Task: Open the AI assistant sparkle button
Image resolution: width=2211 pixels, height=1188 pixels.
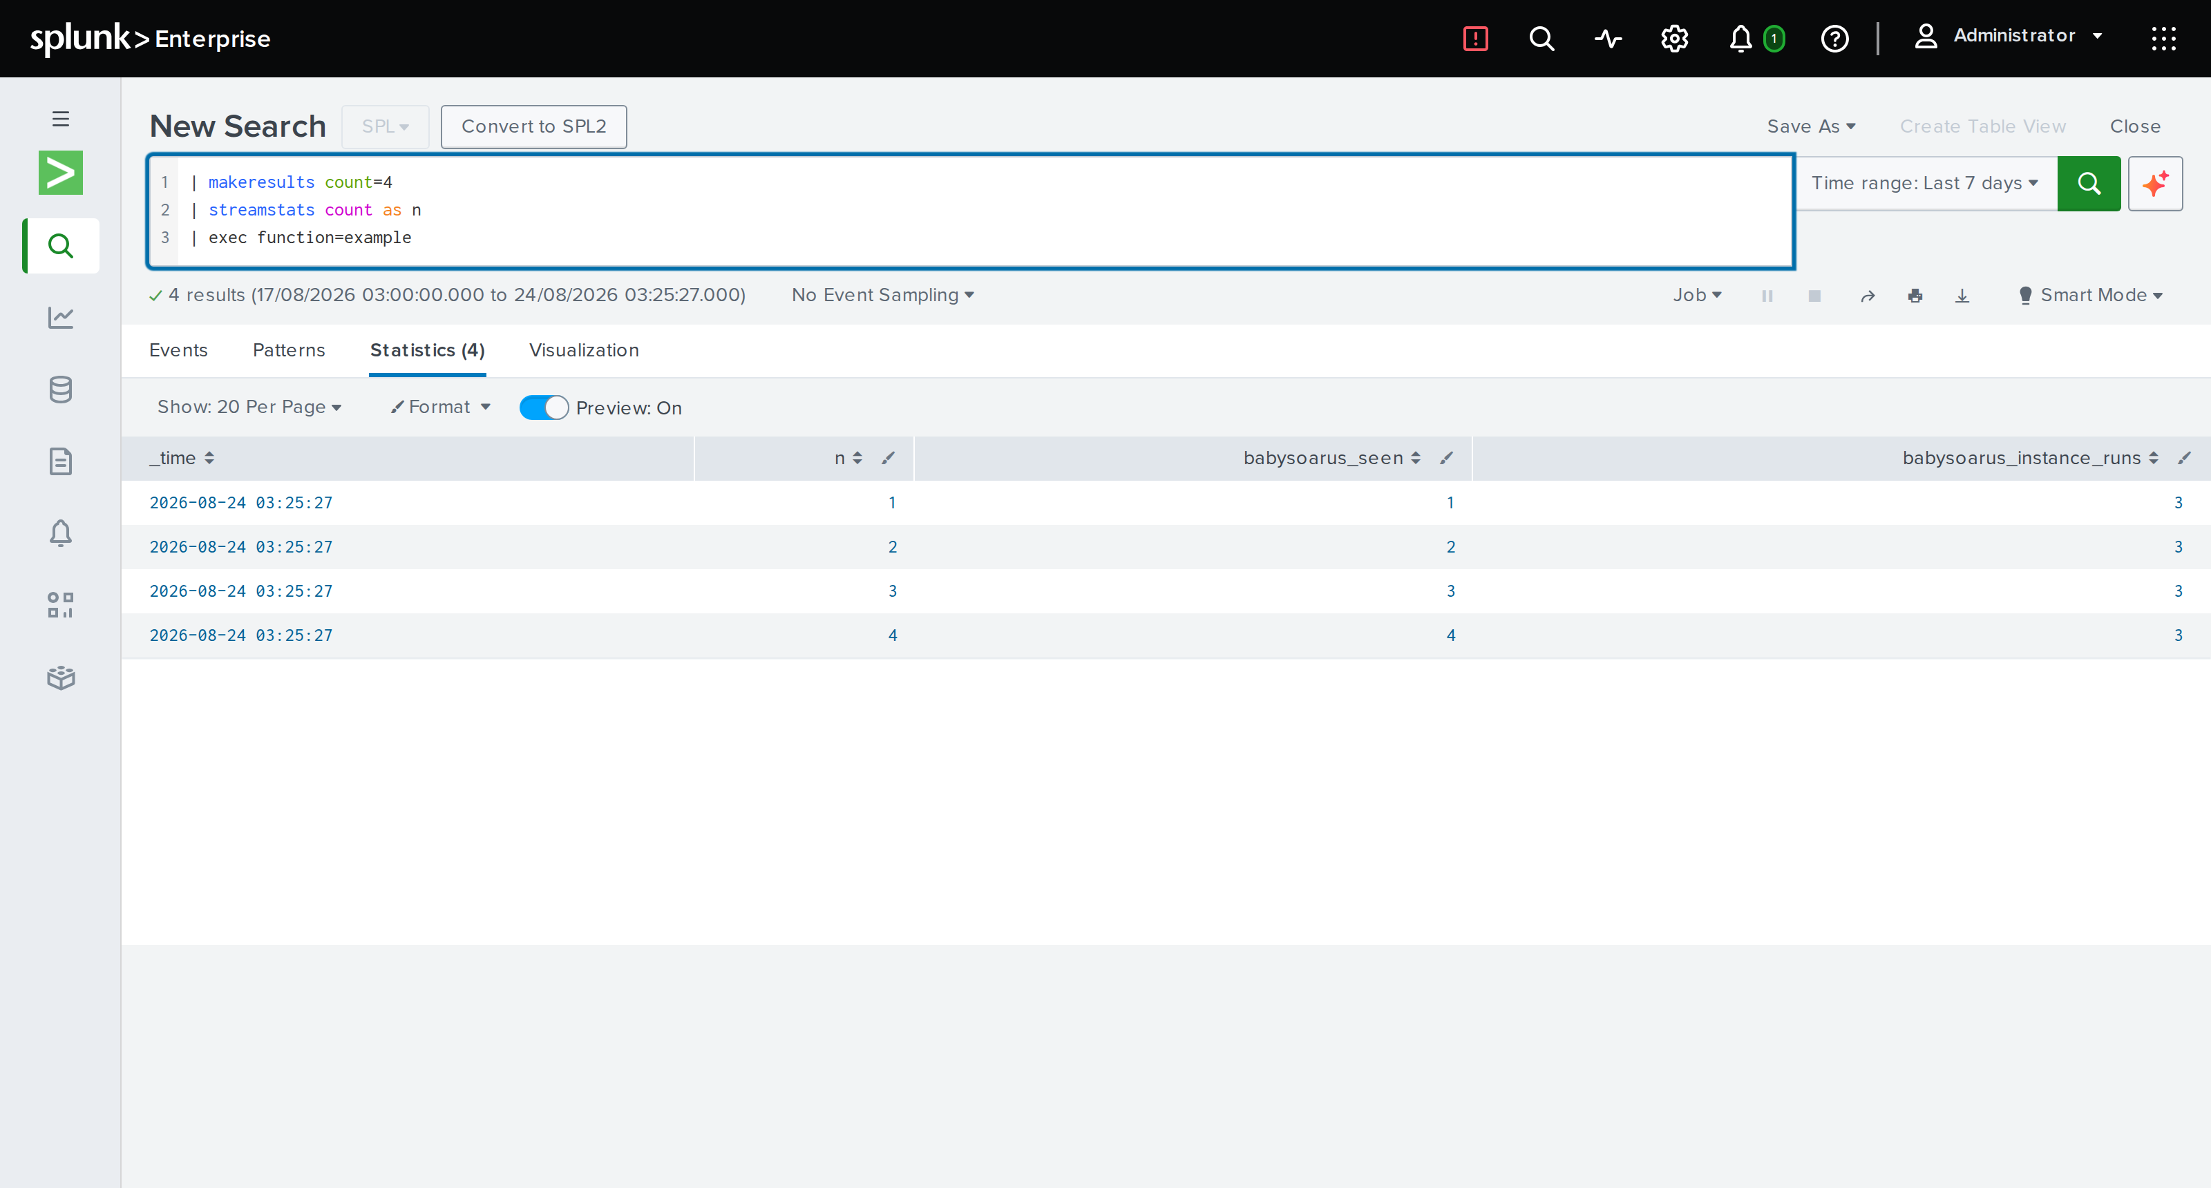Action: (2154, 184)
